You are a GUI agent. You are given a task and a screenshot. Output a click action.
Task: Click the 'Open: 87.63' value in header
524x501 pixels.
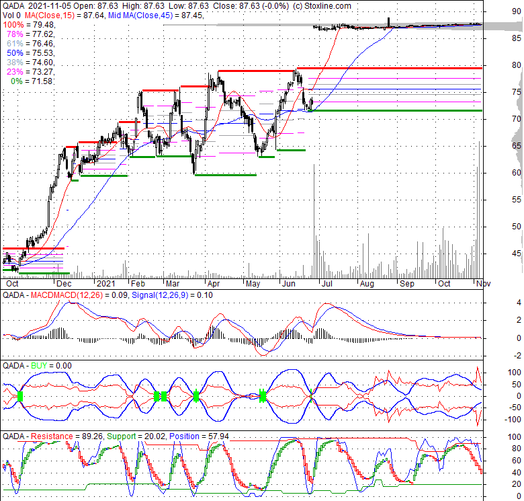[x=95, y=6]
